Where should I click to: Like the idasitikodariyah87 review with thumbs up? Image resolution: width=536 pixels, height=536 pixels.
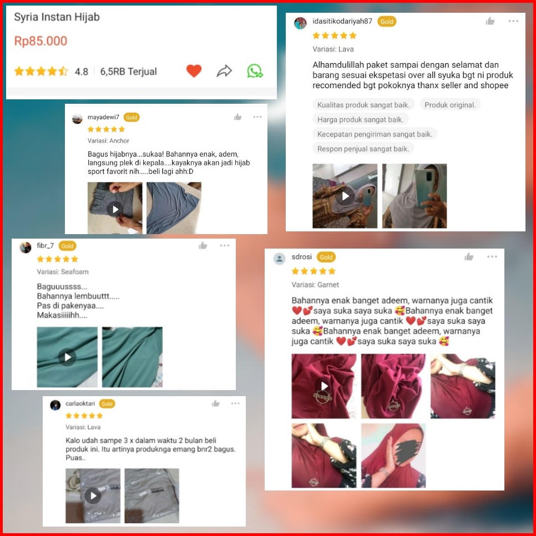490,21
